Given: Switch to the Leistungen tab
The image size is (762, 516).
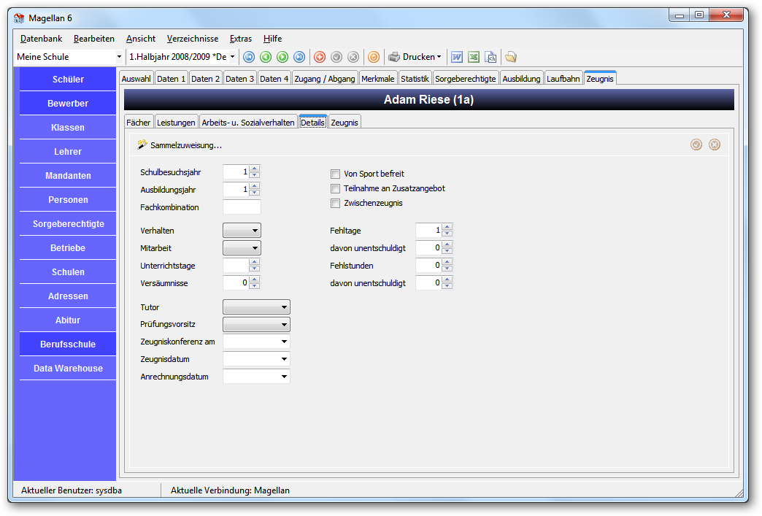Looking at the screenshot, I should 176,123.
